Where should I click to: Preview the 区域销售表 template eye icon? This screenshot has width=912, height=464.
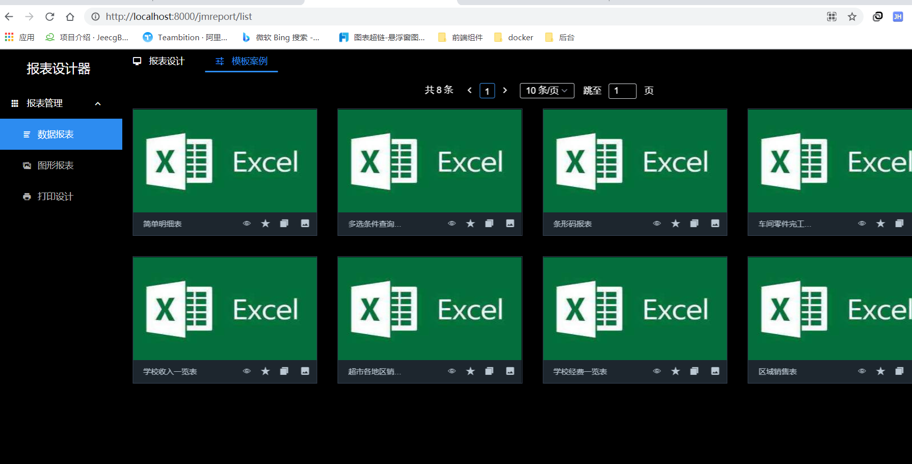pyautogui.click(x=862, y=371)
